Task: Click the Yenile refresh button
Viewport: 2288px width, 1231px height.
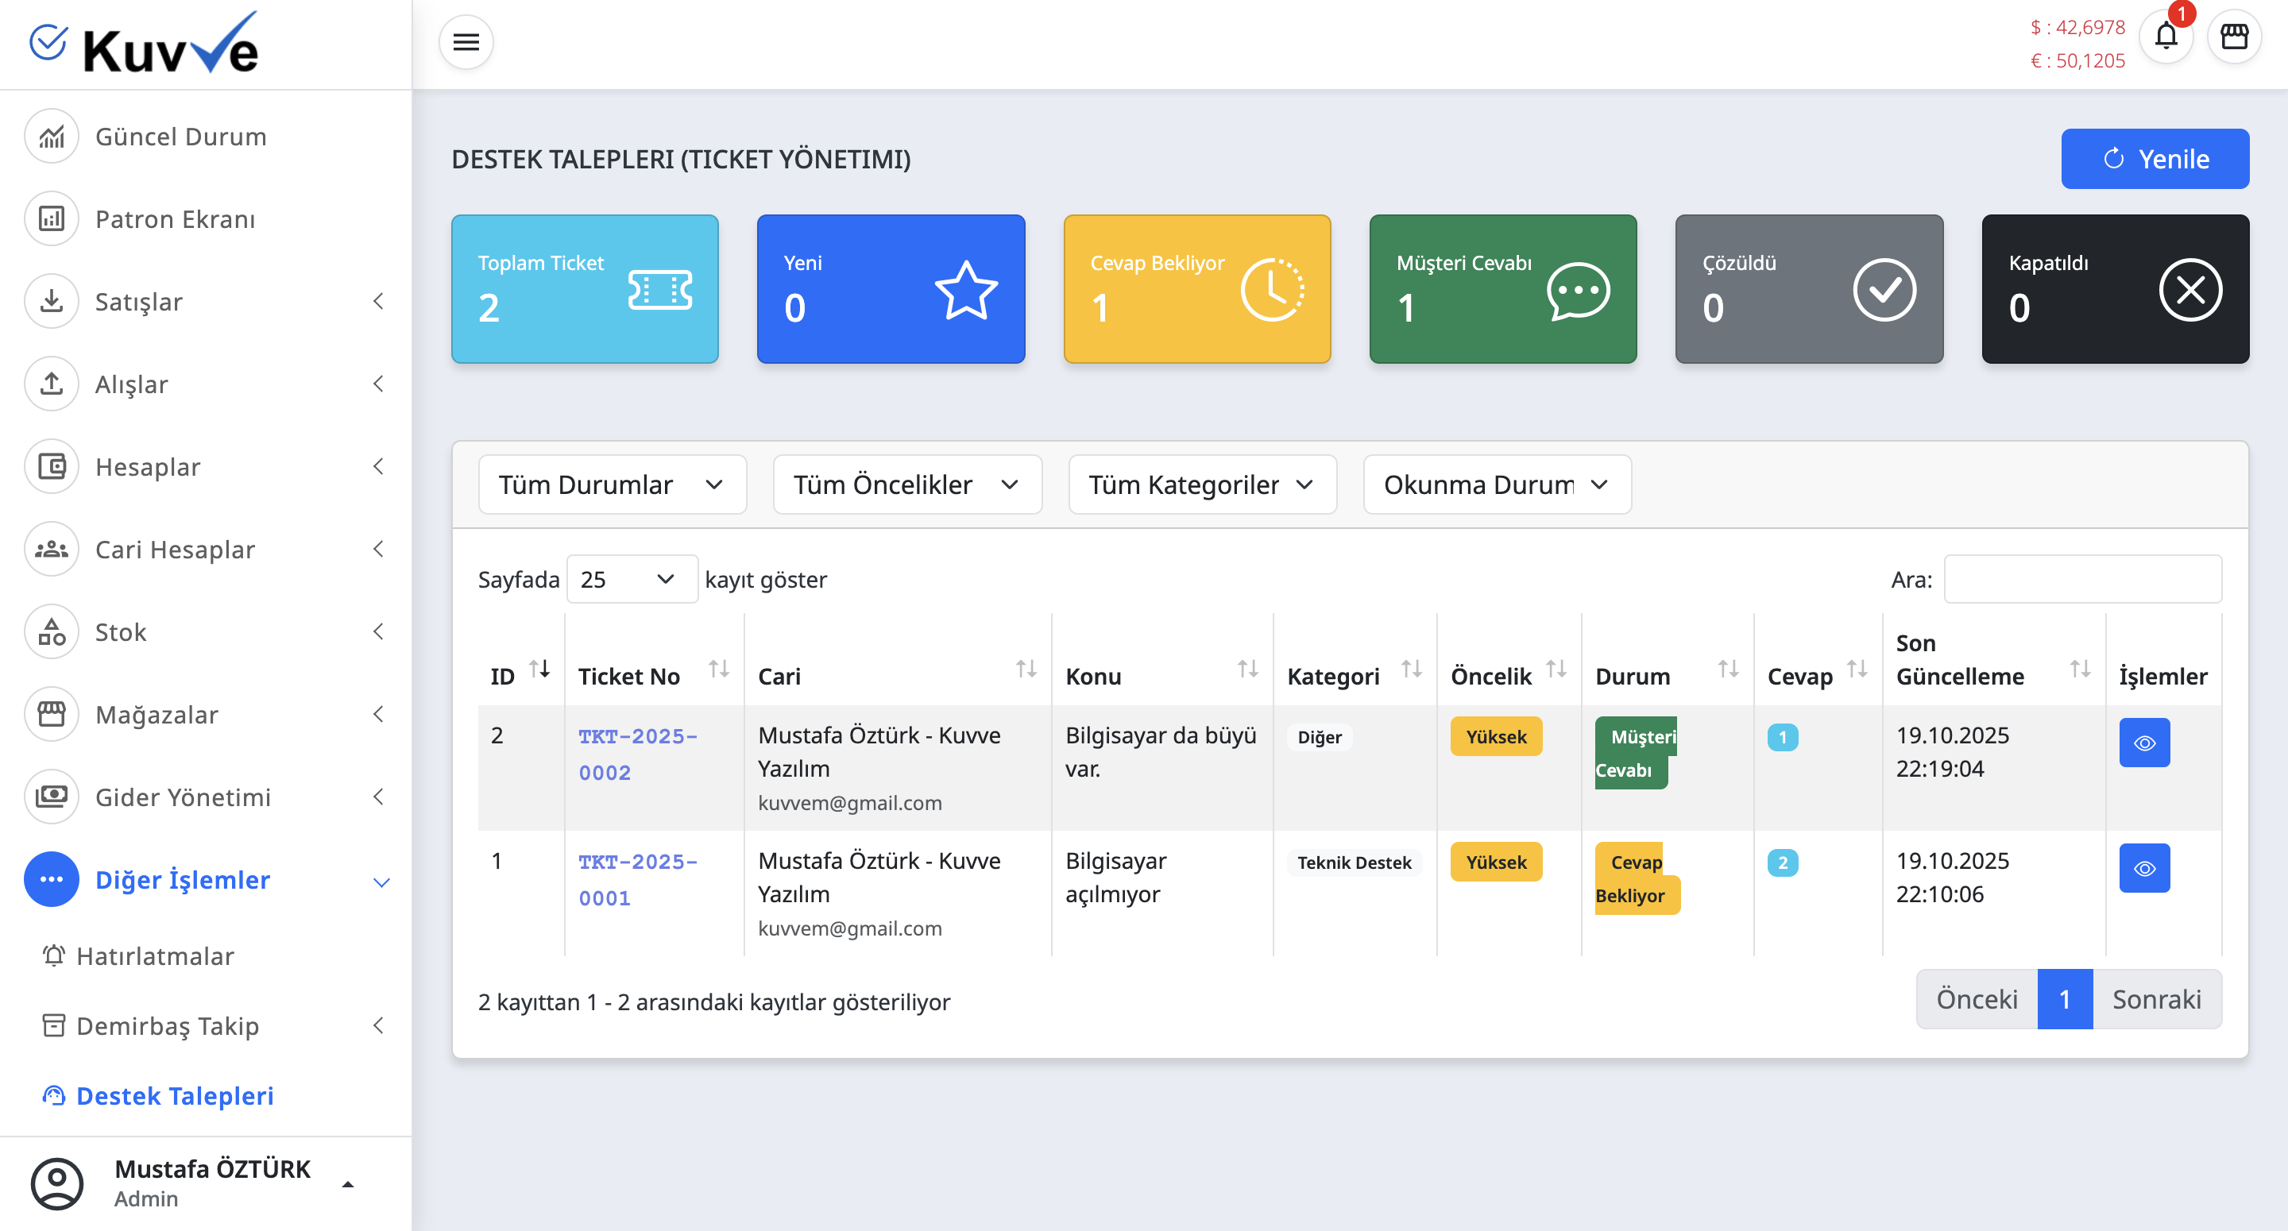Action: pyautogui.click(x=2154, y=159)
